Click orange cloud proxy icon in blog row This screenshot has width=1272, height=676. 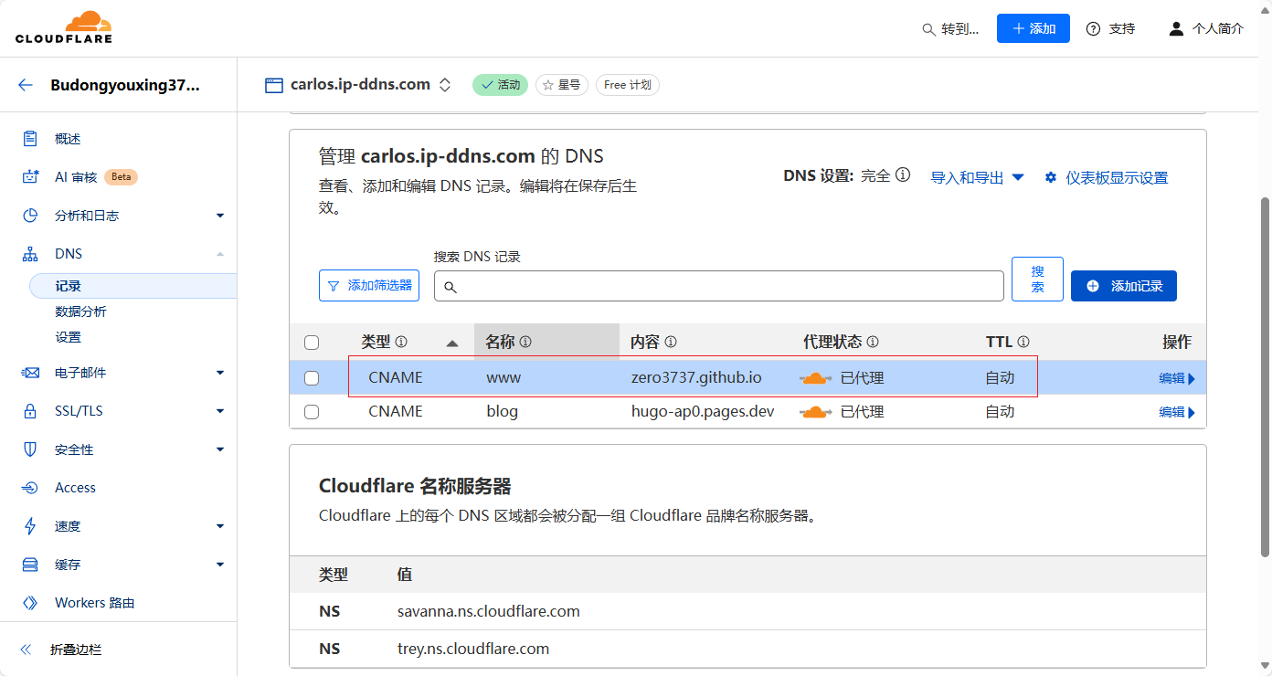tap(815, 412)
